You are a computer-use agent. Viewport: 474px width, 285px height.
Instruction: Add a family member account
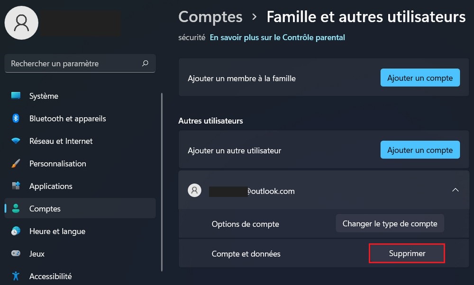click(x=419, y=78)
